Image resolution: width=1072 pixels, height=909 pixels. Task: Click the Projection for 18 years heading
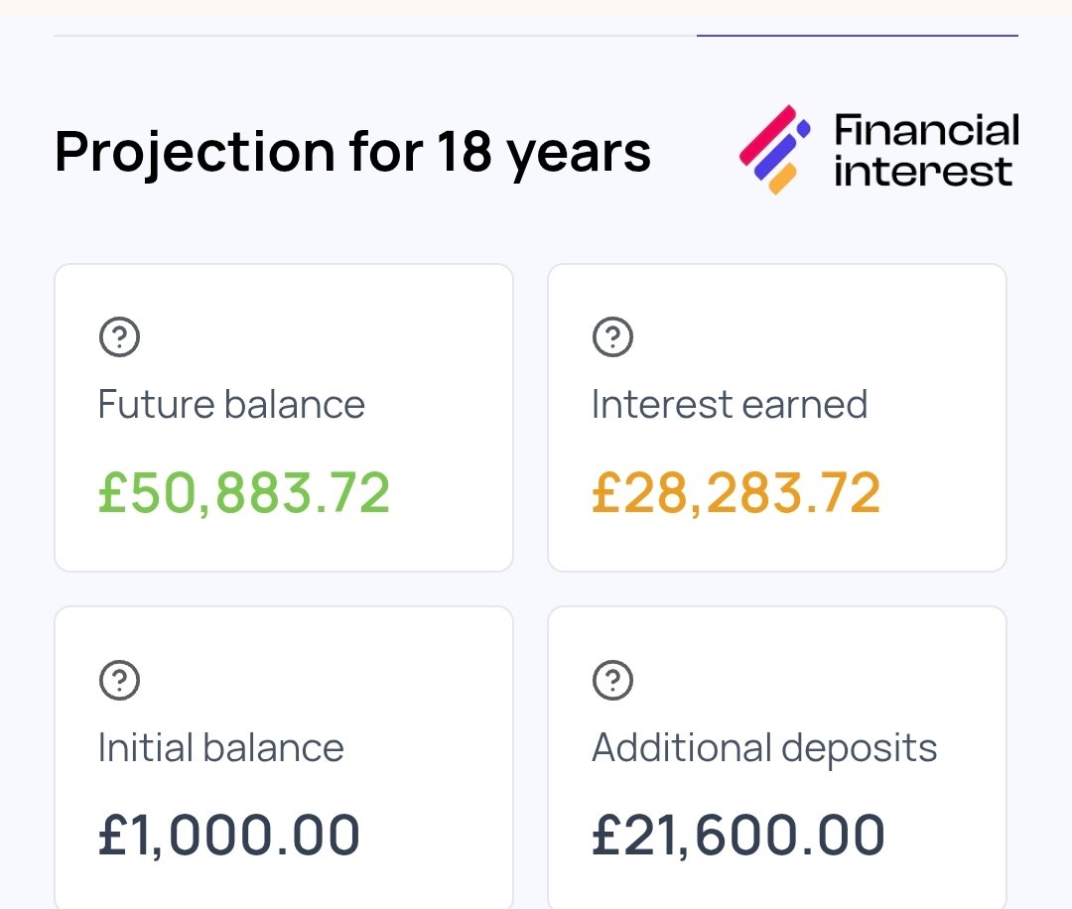point(352,153)
